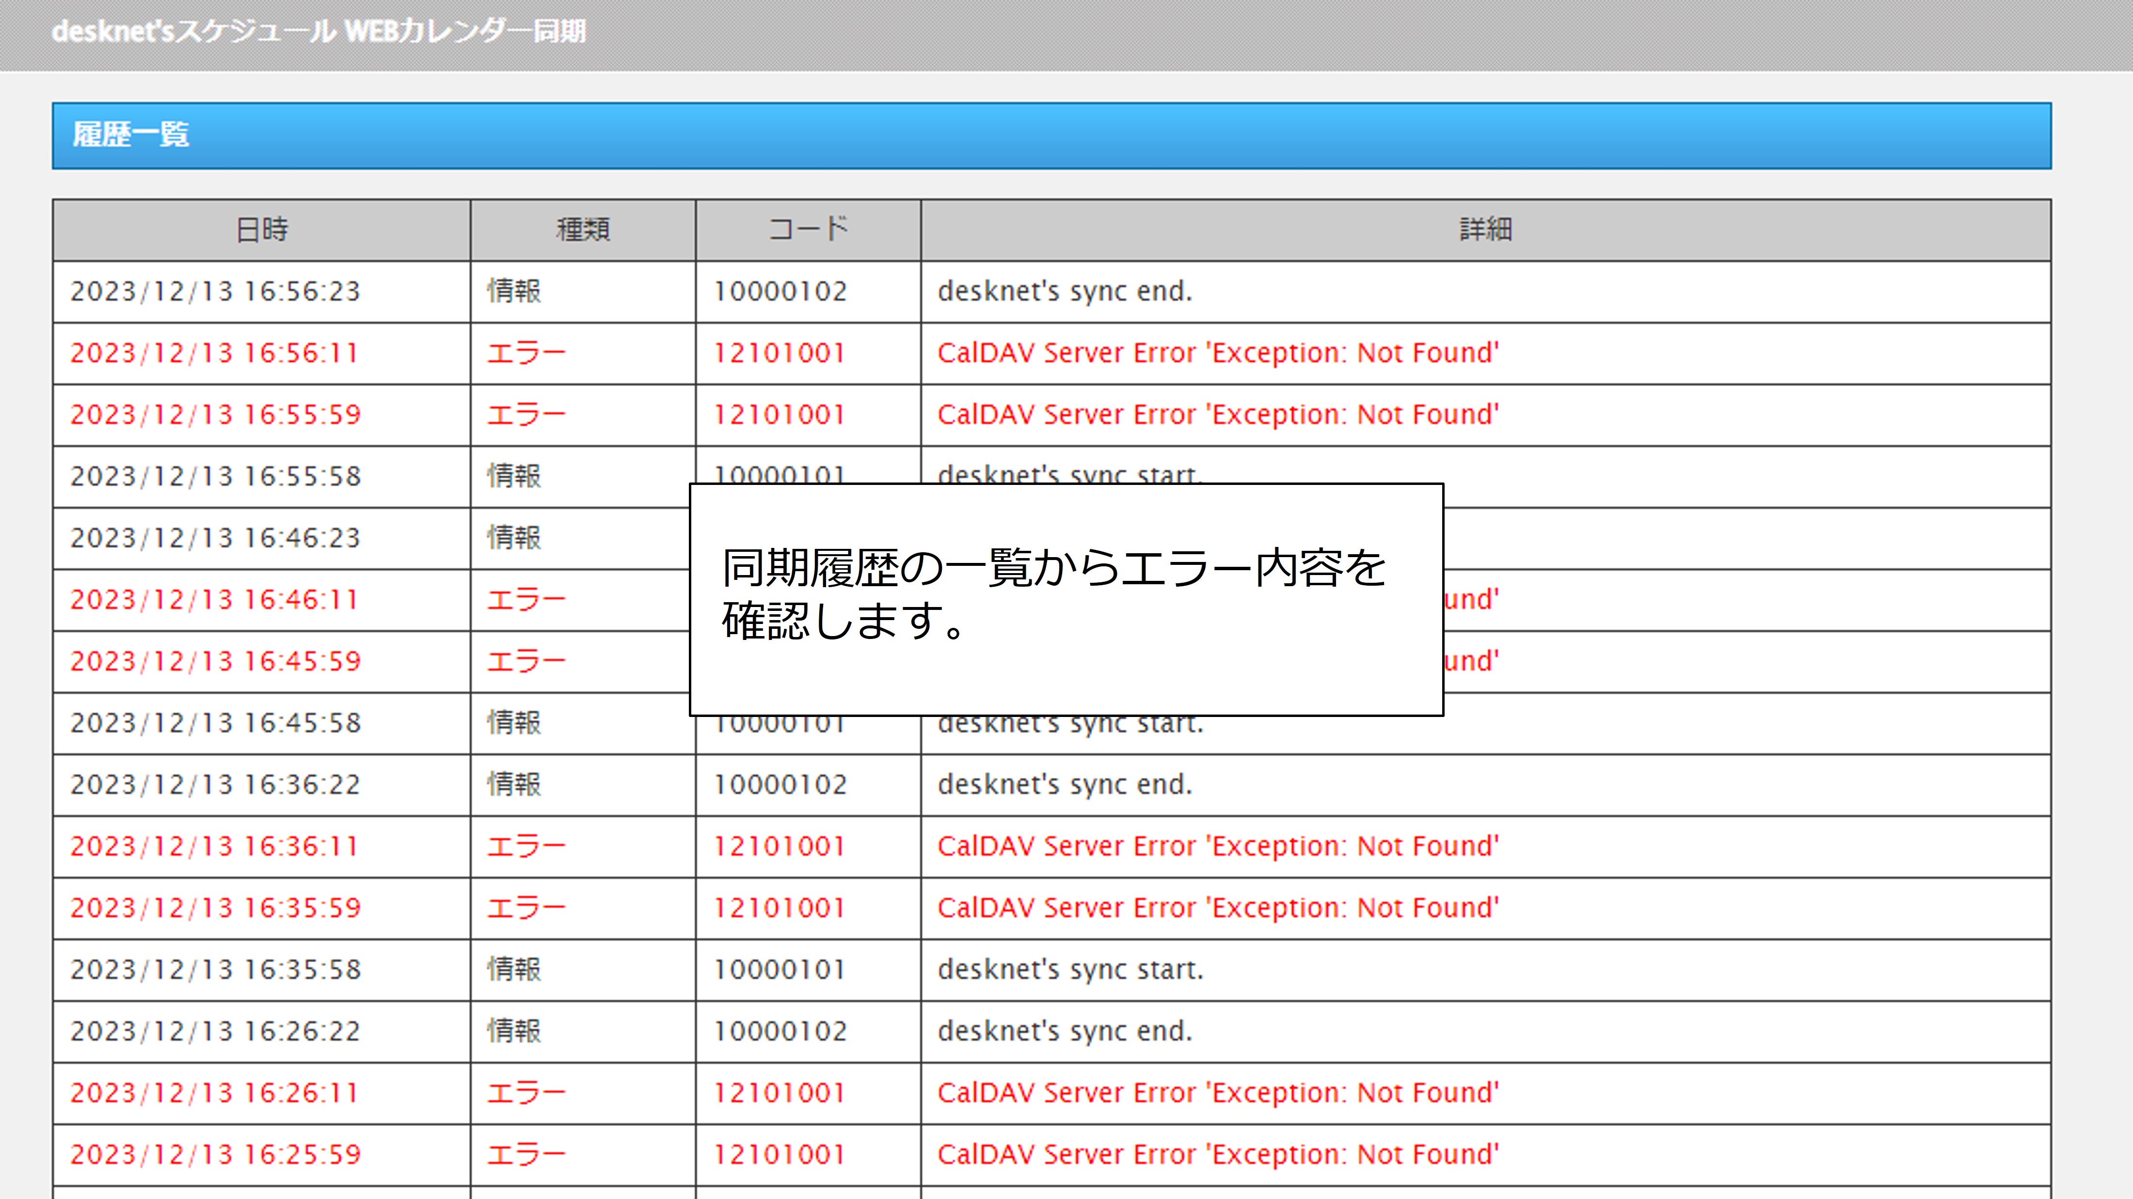Click the 種類 column header

point(583,229)
